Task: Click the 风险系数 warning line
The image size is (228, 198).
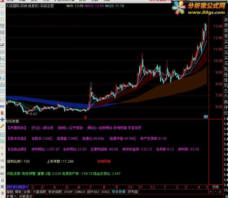Action: (63, 173)
